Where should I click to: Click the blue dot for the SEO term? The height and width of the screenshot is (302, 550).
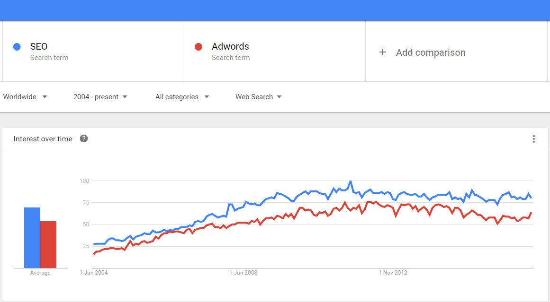tap(18, 46)
